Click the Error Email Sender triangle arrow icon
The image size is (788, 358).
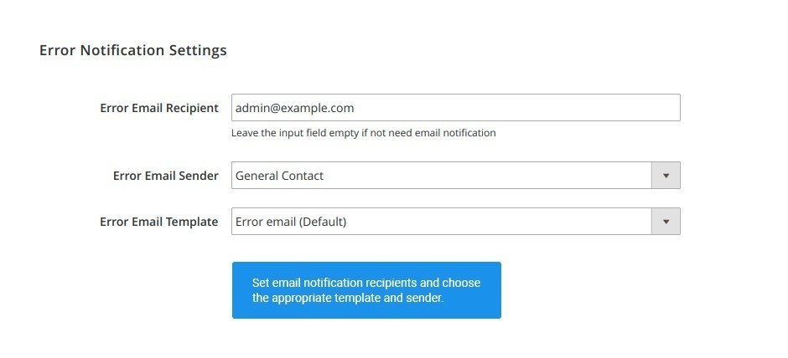(666, 176)
